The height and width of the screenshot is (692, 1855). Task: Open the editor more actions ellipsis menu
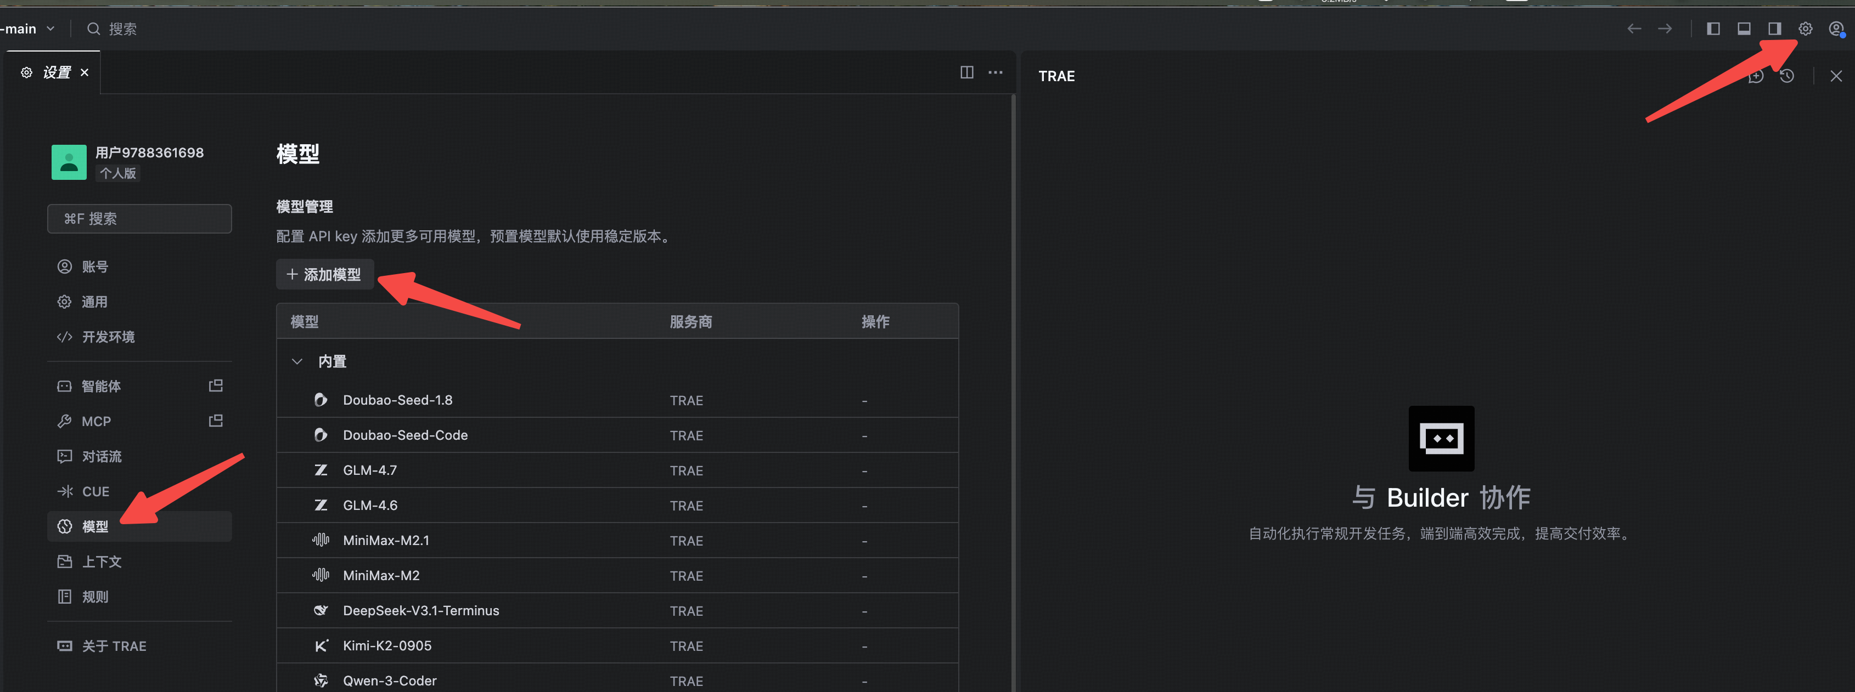995,72
